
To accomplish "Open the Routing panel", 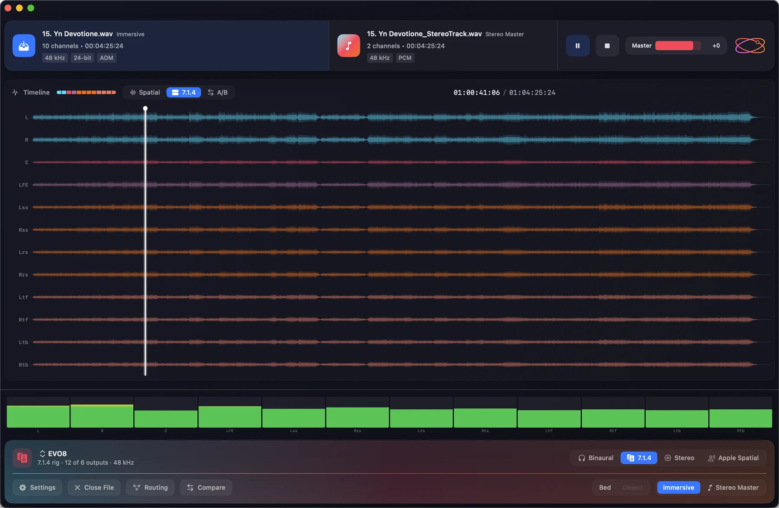I will click(150, 487).
